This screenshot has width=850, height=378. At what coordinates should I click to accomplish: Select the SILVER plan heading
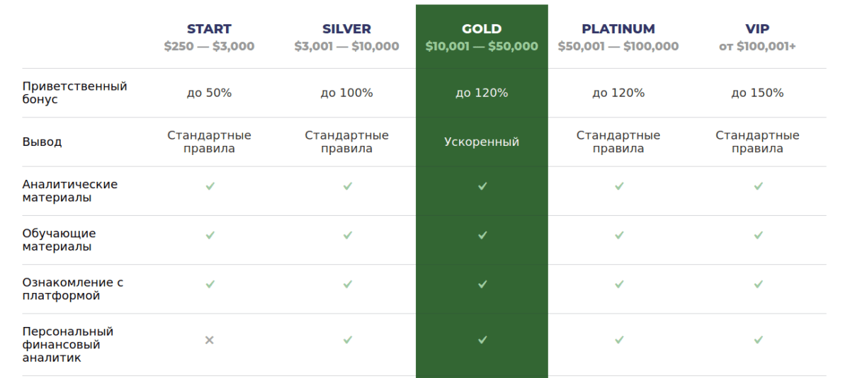(346, 29)
